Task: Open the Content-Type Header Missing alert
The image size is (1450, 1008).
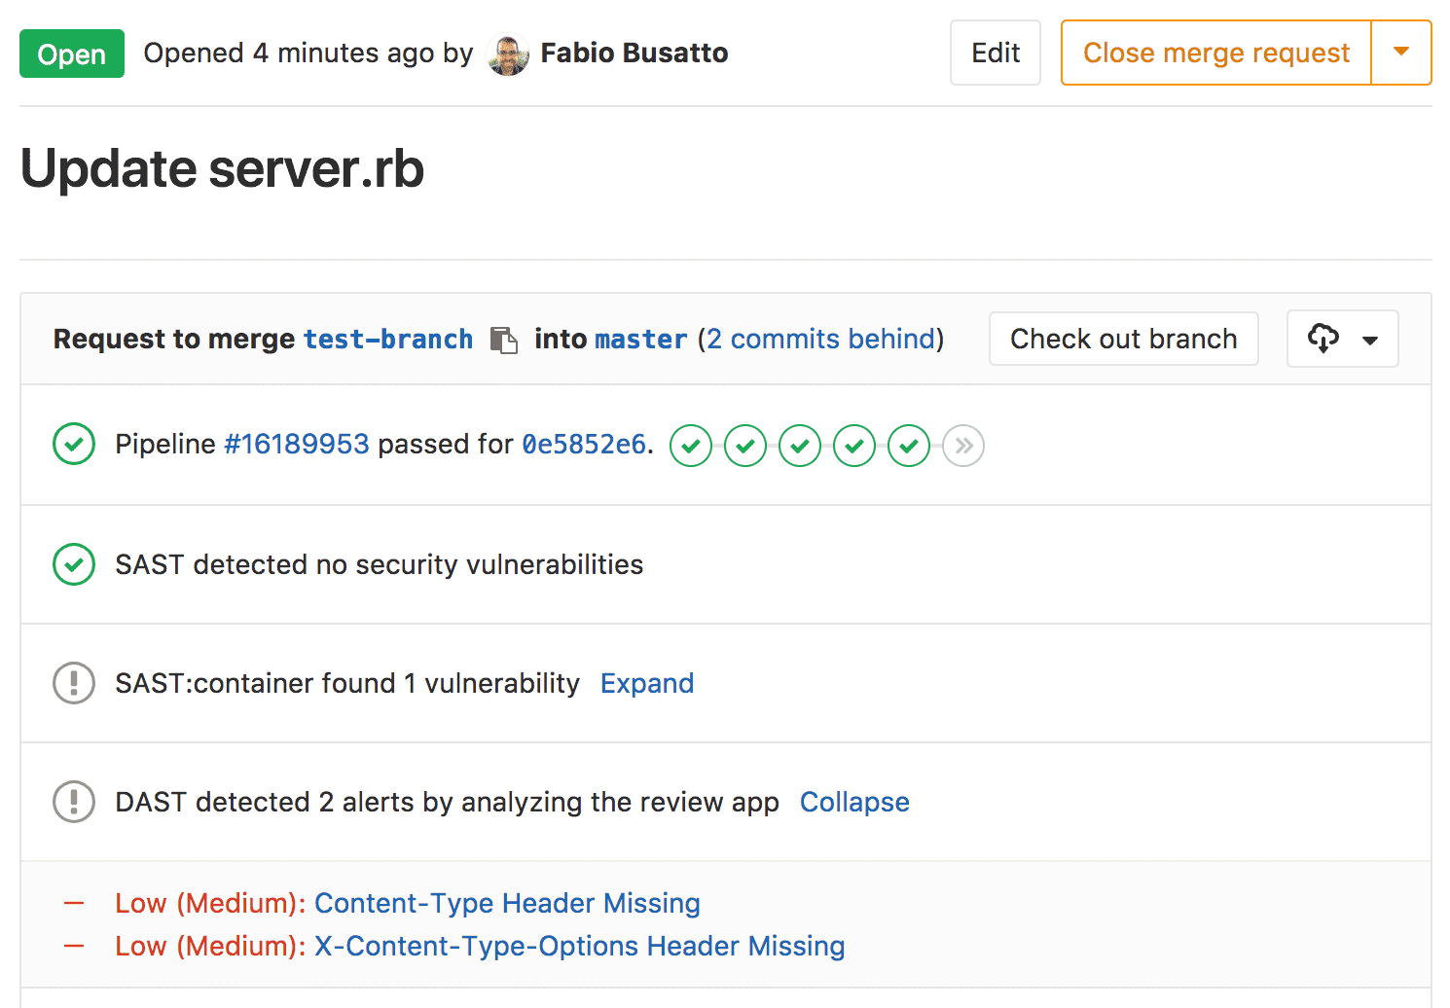Action: [x=506, y=903]
